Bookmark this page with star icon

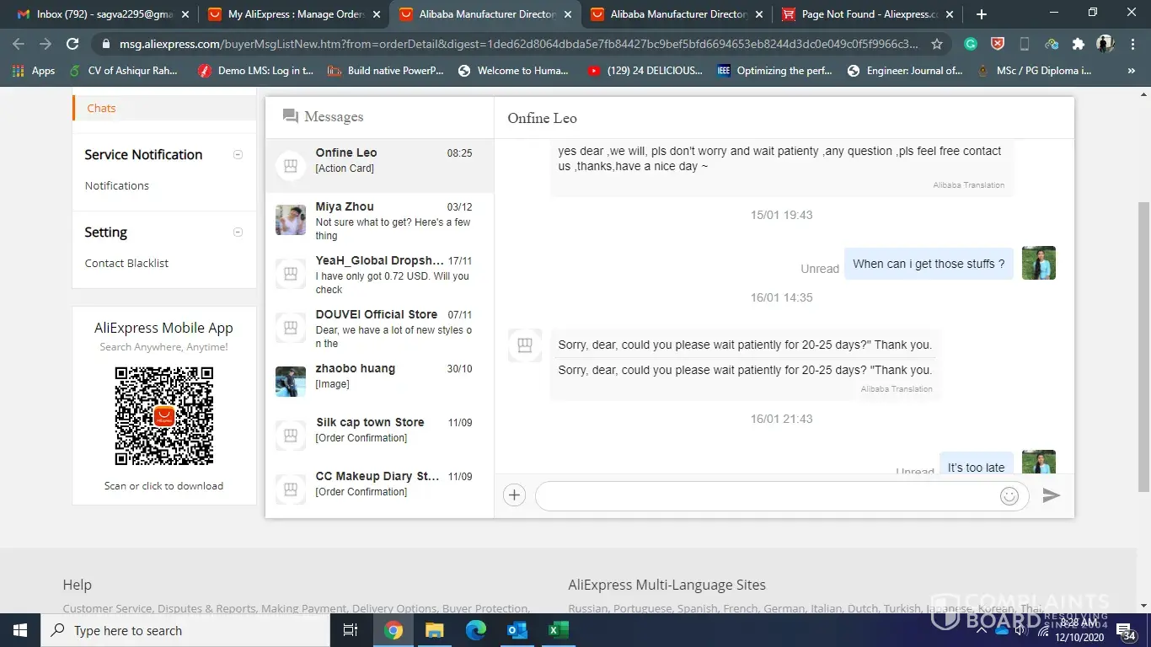click(x=937, y=44)
